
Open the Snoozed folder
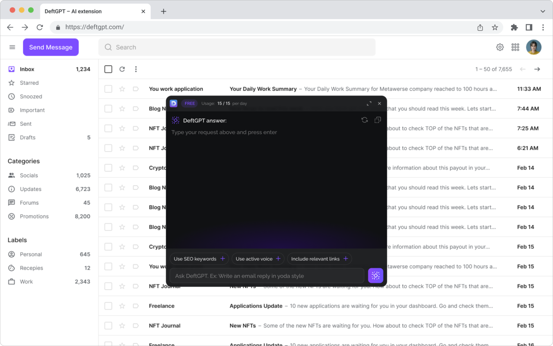tap(49, 96)
